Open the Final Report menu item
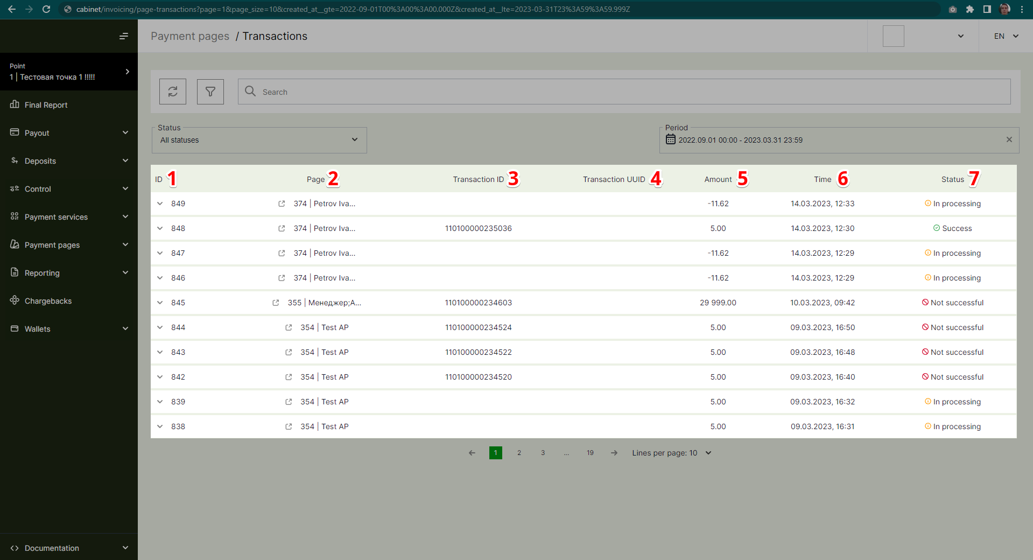 point(69,105)
